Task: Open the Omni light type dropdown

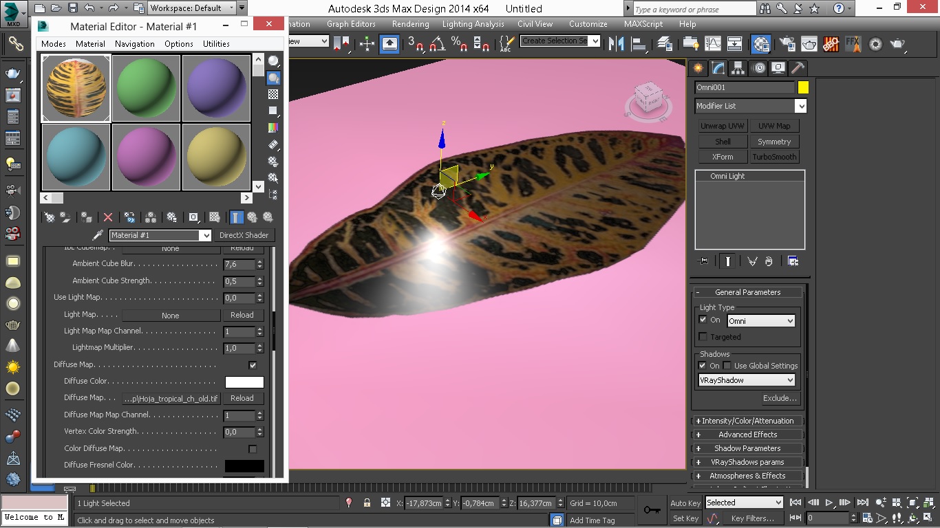Action: click(760, 321)
